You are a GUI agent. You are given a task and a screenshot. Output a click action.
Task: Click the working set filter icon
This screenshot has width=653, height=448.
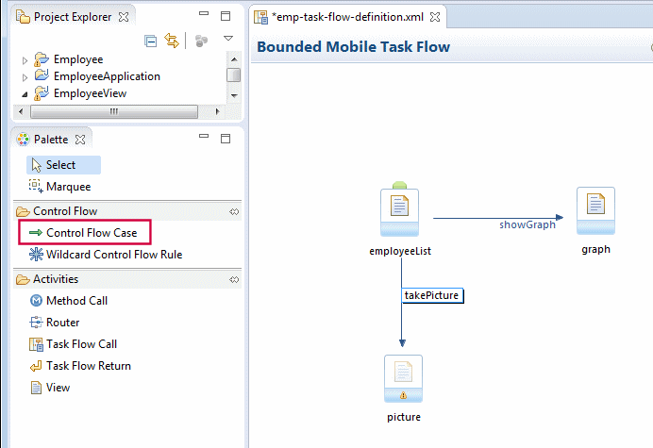(202, 41)
